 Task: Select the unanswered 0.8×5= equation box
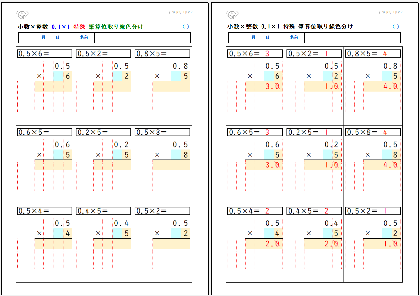click(x=162, y=54)
